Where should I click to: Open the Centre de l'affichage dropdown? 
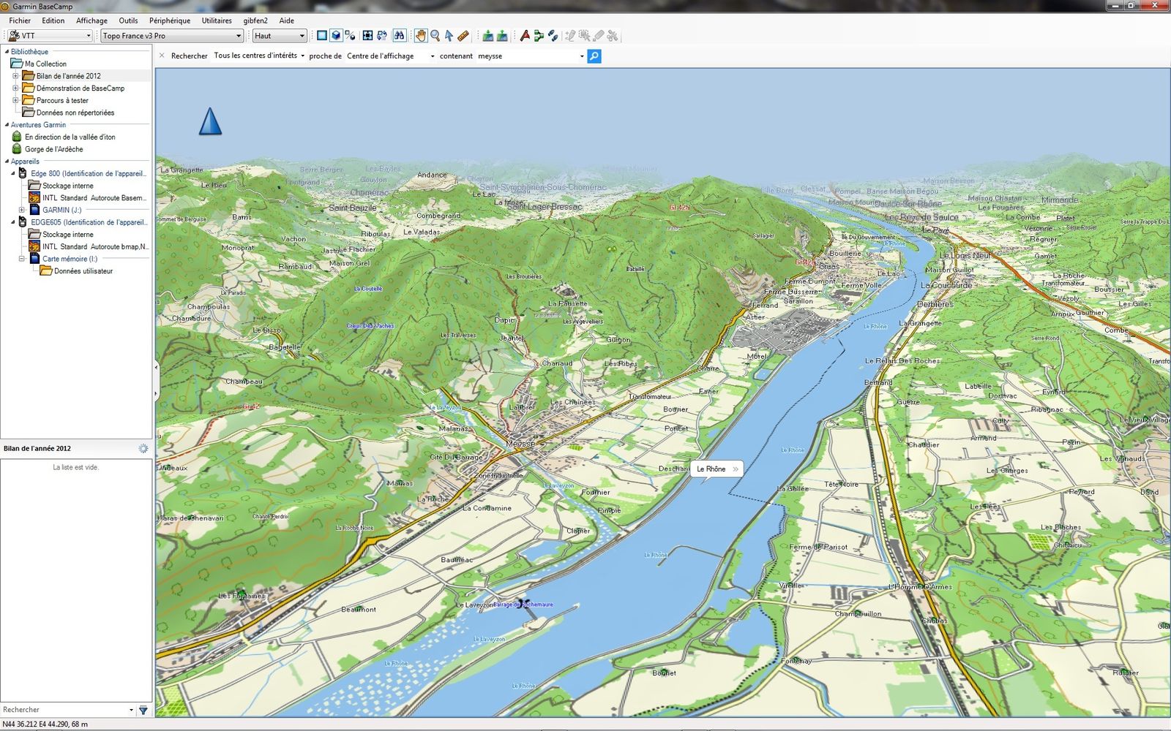(390, 56)
